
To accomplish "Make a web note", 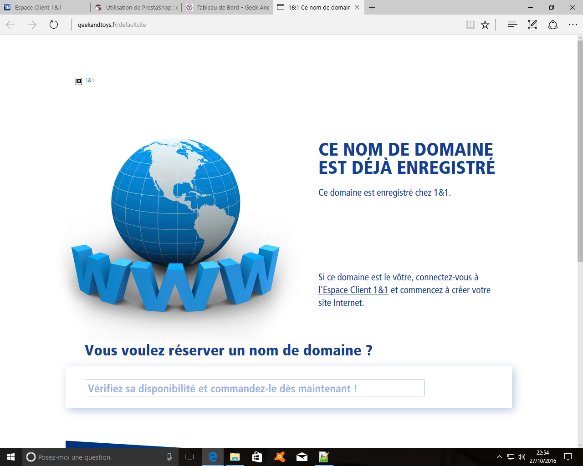I will pos(532,25).
